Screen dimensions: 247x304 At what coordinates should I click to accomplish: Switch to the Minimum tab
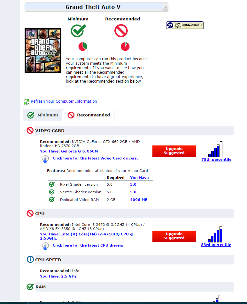pyautogui.click(x=43, y=115)
